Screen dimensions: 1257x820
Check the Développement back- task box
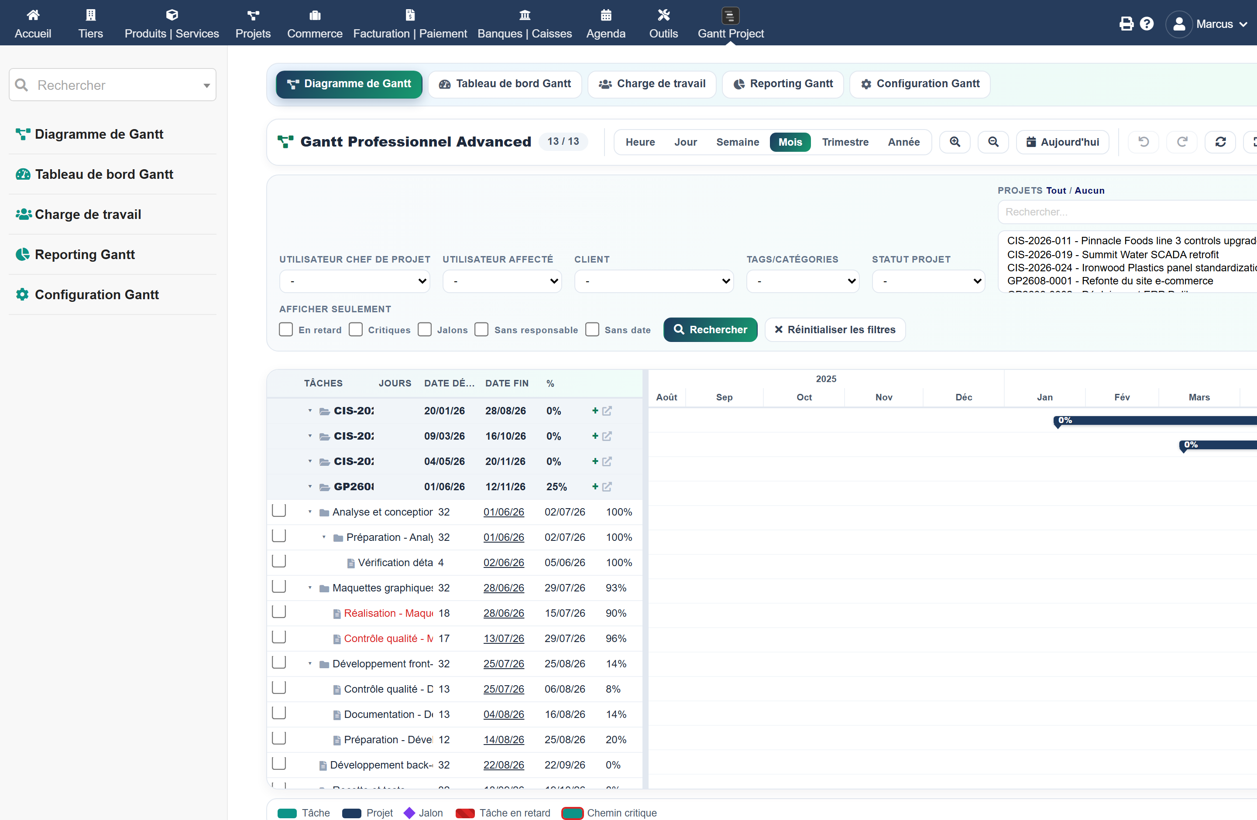[x=279, y=764]
